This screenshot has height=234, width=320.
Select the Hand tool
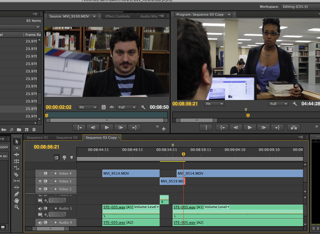[x=17, y=201]
